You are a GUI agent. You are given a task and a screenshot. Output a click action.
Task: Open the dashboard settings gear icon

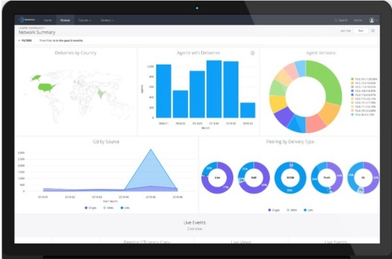pos(373,31)
